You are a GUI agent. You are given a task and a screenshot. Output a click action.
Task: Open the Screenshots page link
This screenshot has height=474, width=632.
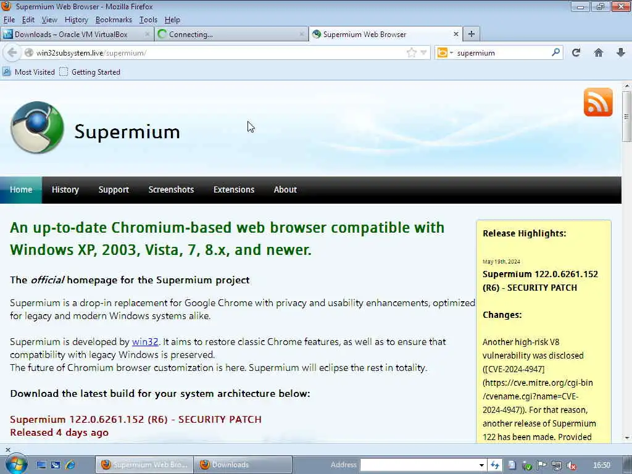coord(172,190)
